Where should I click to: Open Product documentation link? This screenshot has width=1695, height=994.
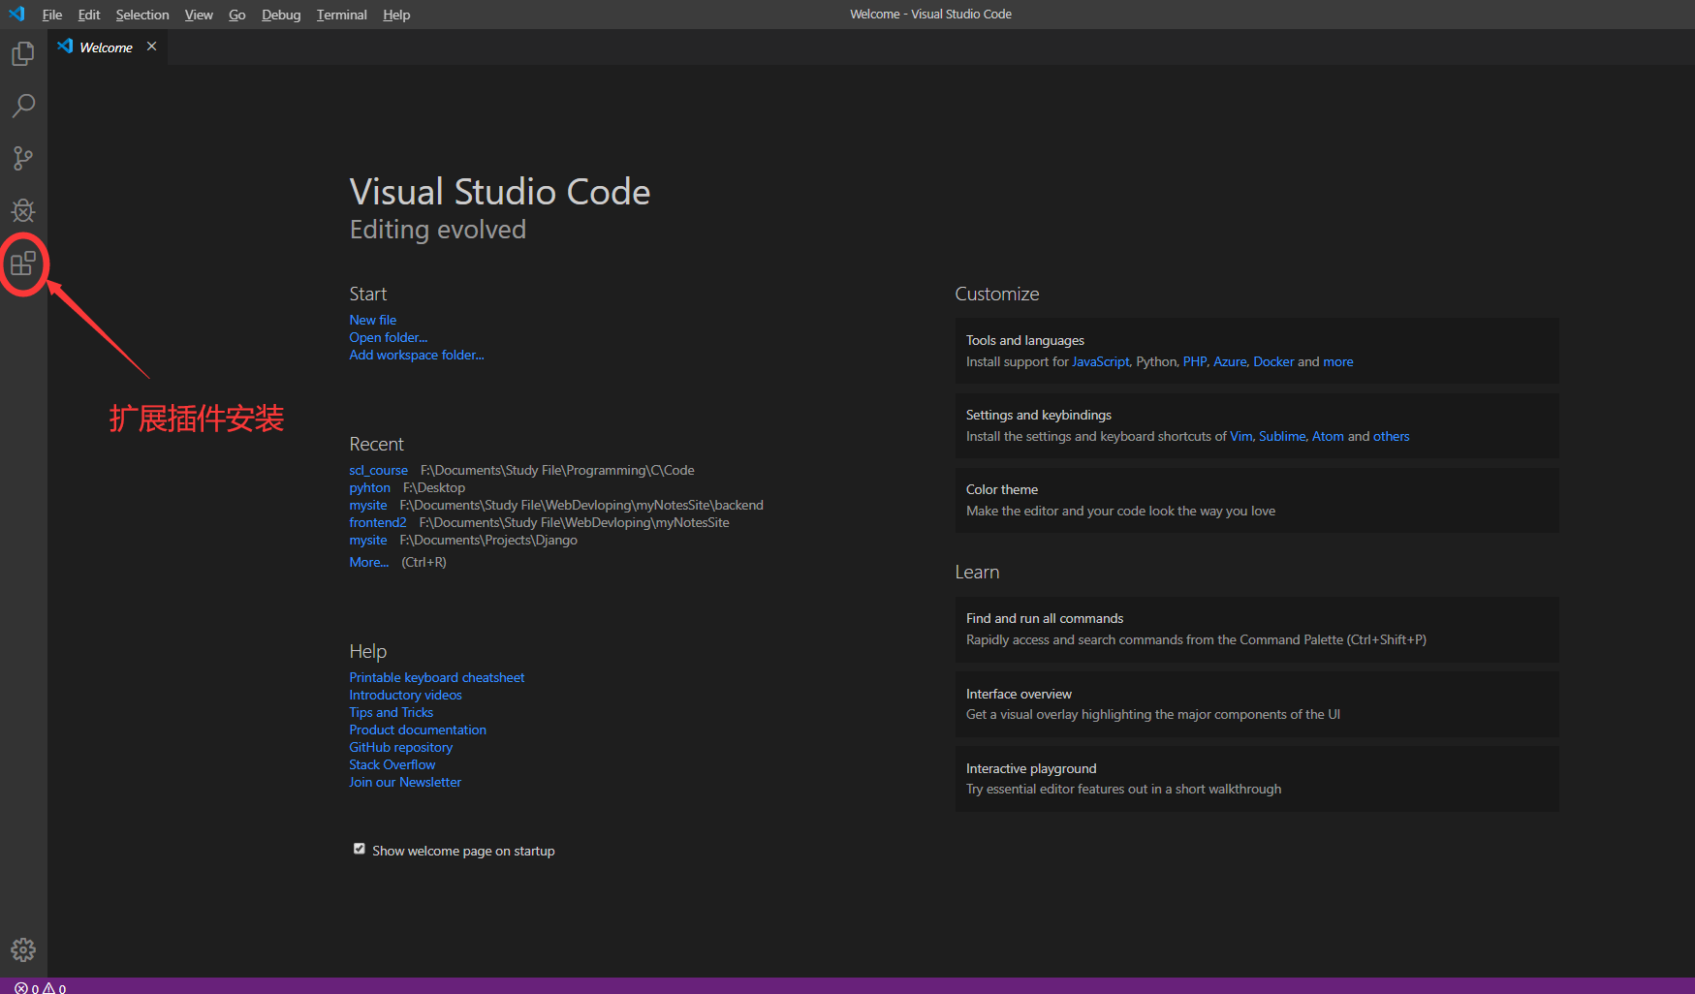click(418, 730)
